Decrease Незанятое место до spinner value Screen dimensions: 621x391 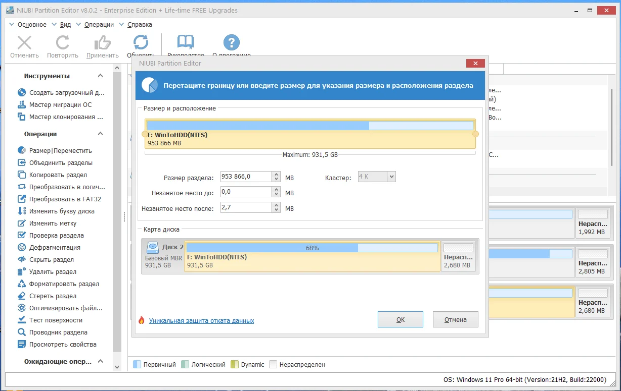[x=276, y=195]
